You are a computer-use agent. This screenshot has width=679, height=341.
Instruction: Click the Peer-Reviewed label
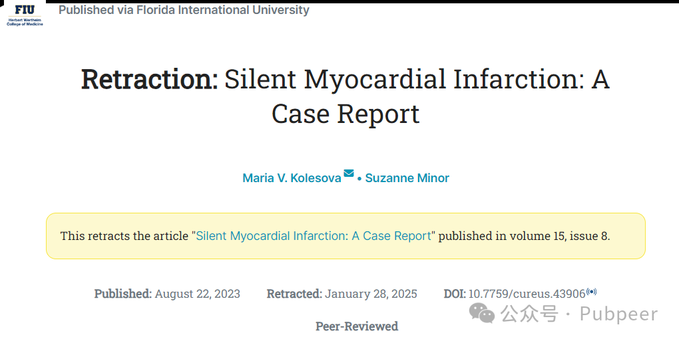(x=357, y=326)
